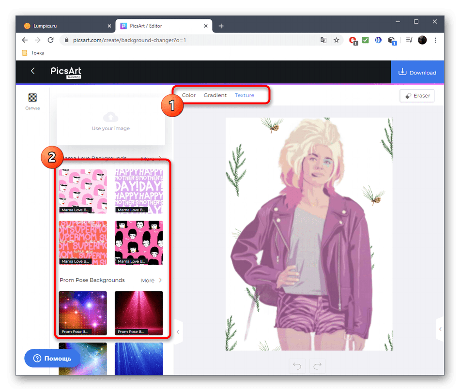The height and width of the screenshot is (391, 460).
Task: Bookmark this page with the star icon
Action: (x=337, y=40)
